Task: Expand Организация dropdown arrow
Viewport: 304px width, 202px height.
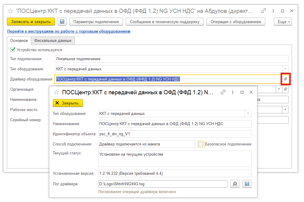Action: pyautogui.click(x=279, y=89)
